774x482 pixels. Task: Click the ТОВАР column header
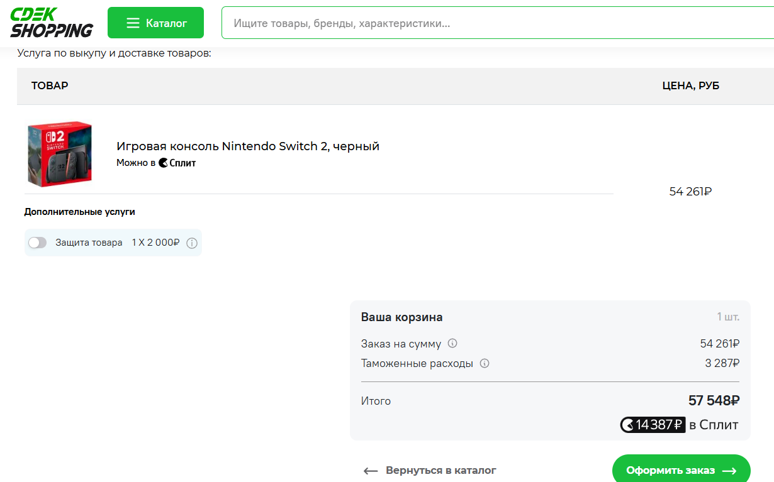(x=50, y=85)
